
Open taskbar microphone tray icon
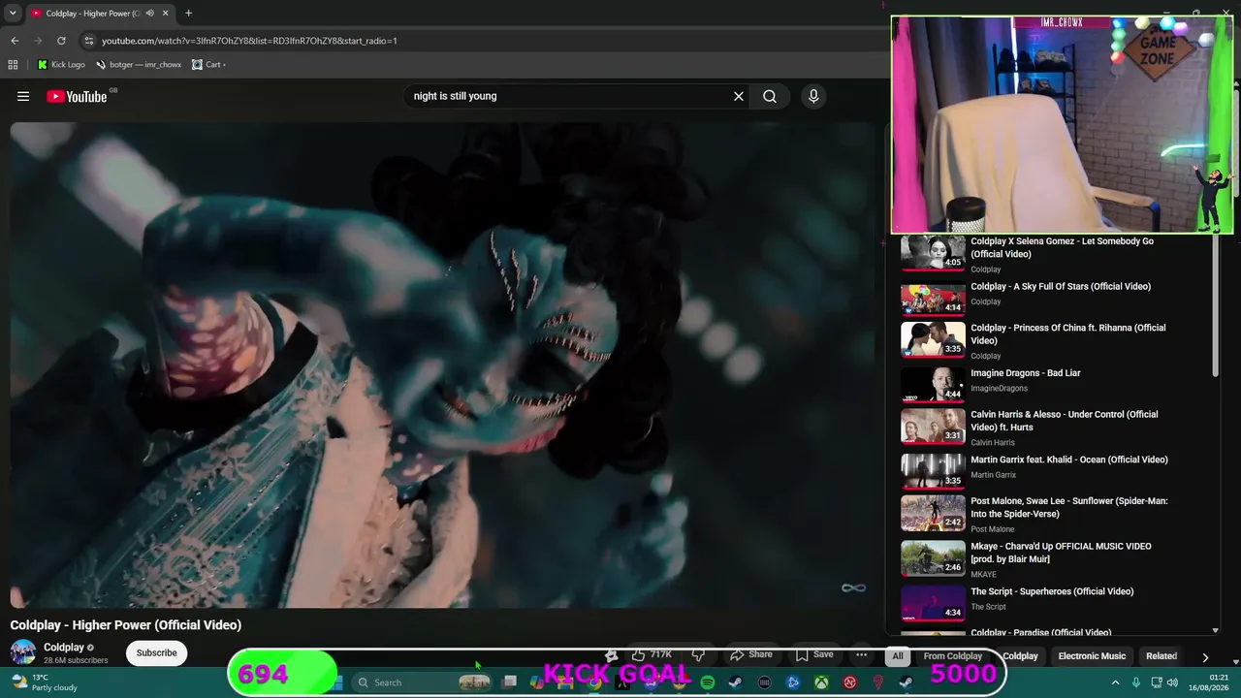[x=1136, y=682]
